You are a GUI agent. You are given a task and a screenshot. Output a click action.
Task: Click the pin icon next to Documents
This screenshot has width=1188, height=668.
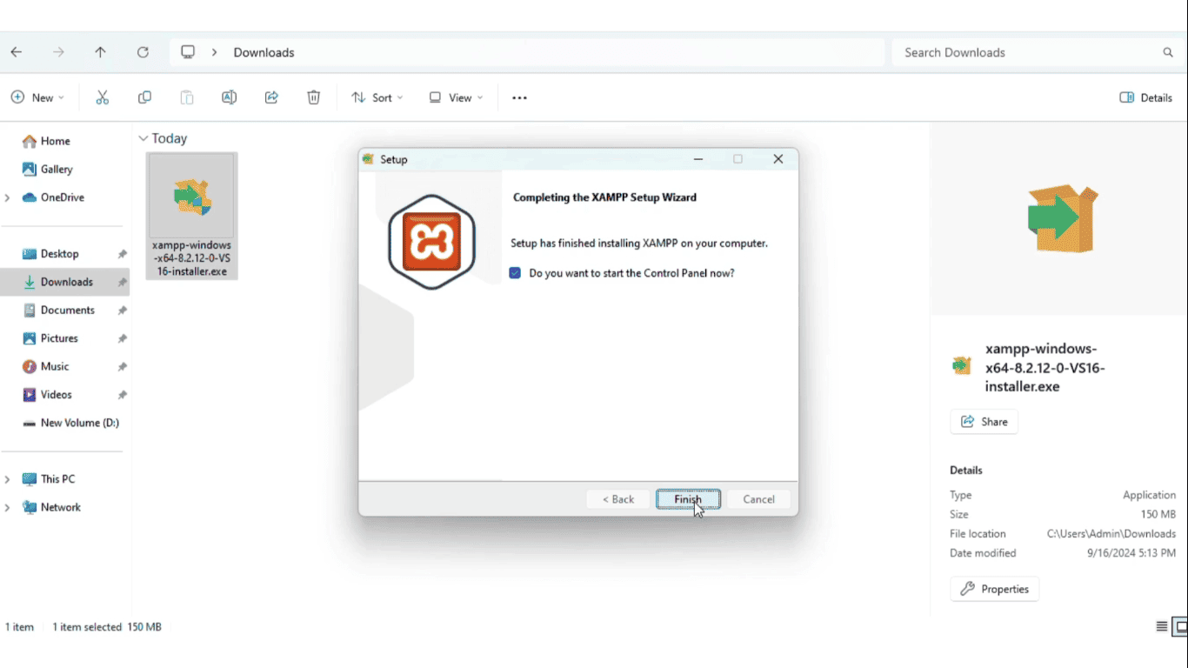click(x=123, y=311)
